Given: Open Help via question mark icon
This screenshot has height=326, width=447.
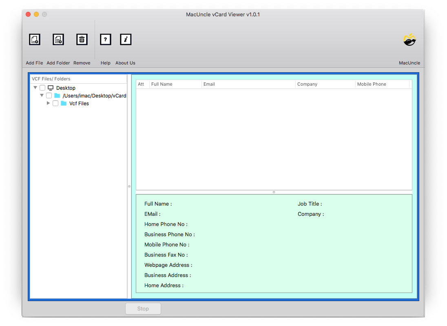Looking at the screenshot, I should [106, 40].
